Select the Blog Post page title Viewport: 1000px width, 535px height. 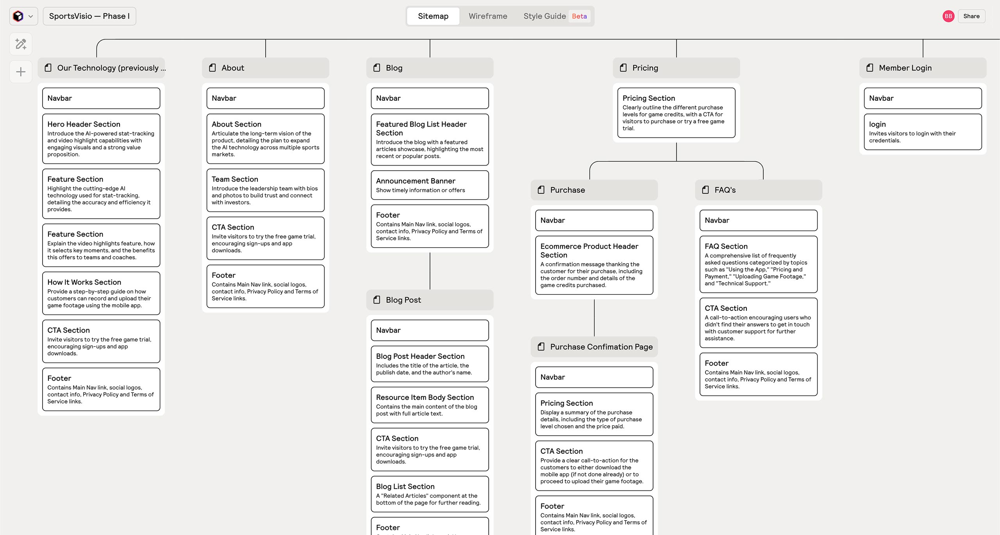click(404, 300)
